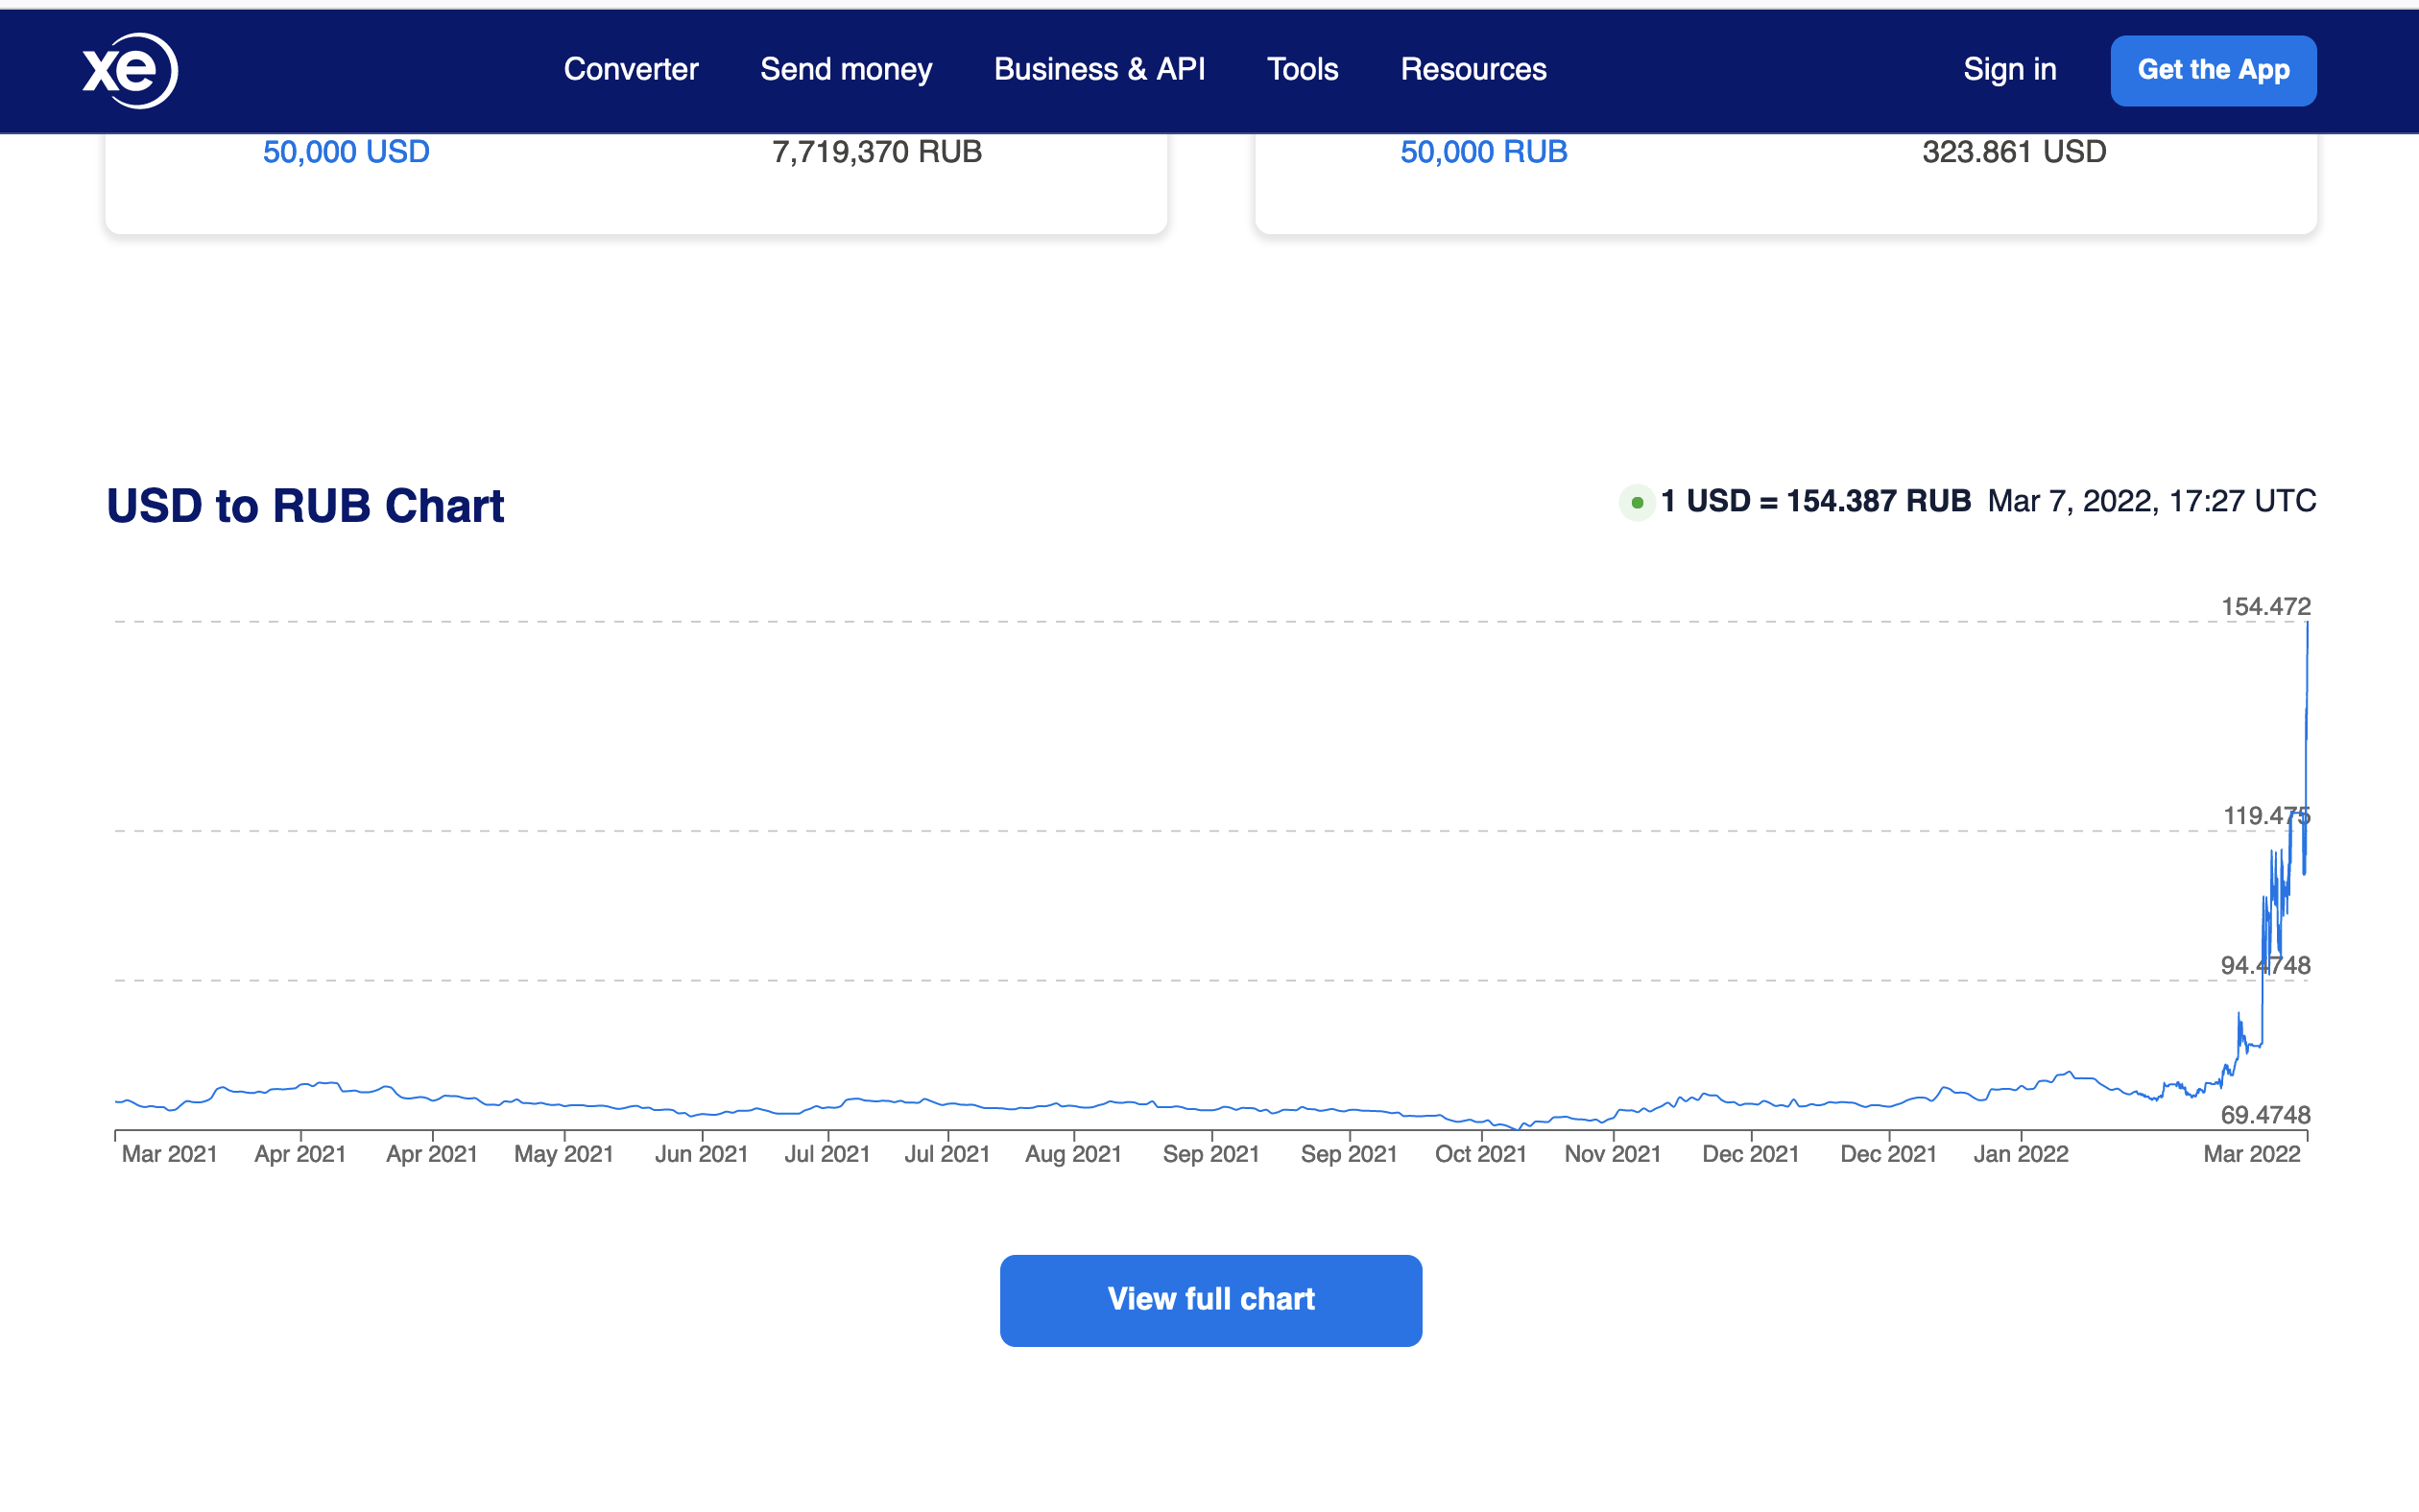This screenshot has width=2419, height=1512.
Task: Click the Sign in link
Action: point(2009,69)
